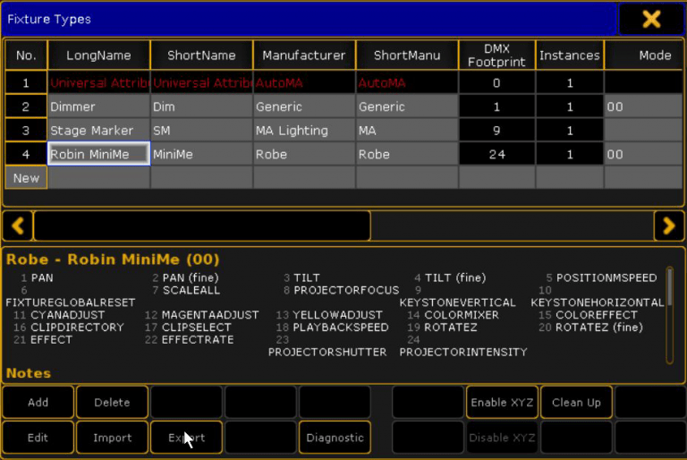The height and width of the screenshot is (460, 687).
Task: Click the Mode column header
Action: [x=644, y=55]
